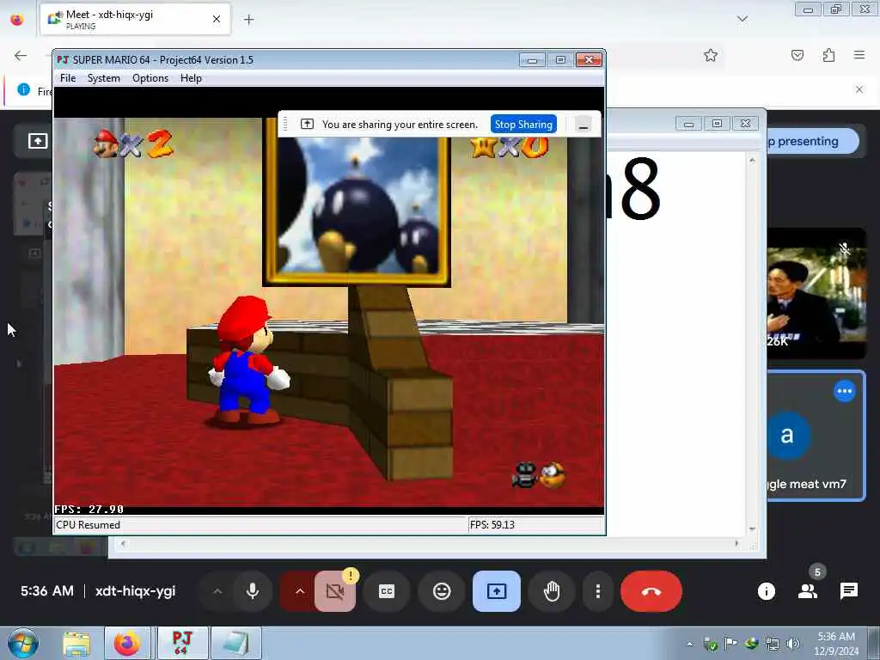Image resolution: width=880 pixels, height=660 pixels.
Task: Open the Options menu in Project64
Action: click(x=150, y=78)
